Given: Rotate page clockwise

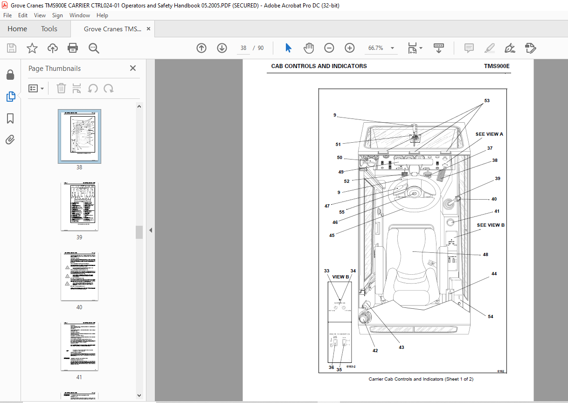Looking at the screenshot, I should (x=109, y=88).
